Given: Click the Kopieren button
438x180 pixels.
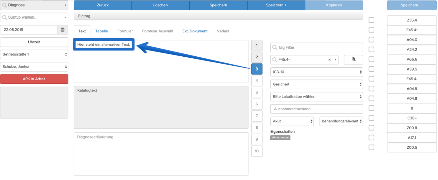Looking at the screenshot, I should point(334,5).
